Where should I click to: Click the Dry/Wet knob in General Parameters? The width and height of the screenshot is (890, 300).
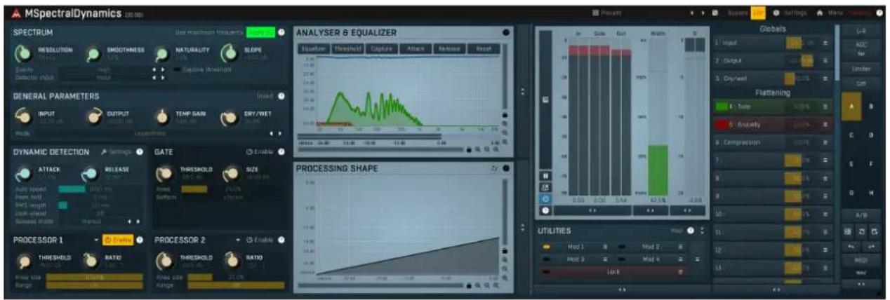click(230, 116)
